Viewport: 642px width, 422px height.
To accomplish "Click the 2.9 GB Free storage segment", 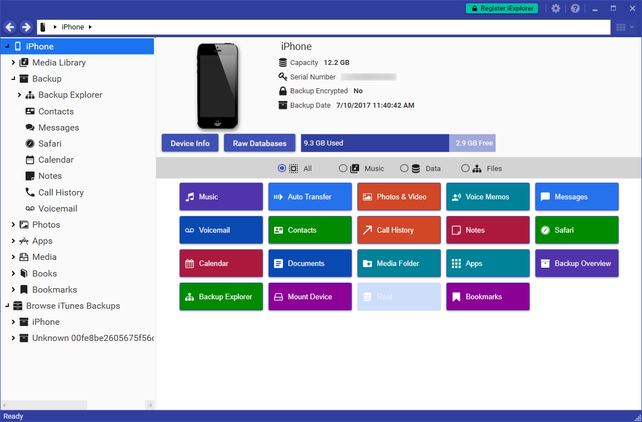I will point(472,143).
